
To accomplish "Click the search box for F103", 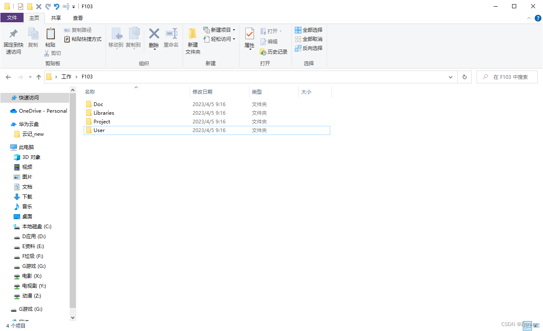I will (x=507, y=77).
